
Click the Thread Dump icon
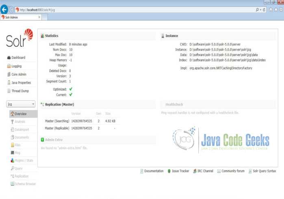click(9, 91)
